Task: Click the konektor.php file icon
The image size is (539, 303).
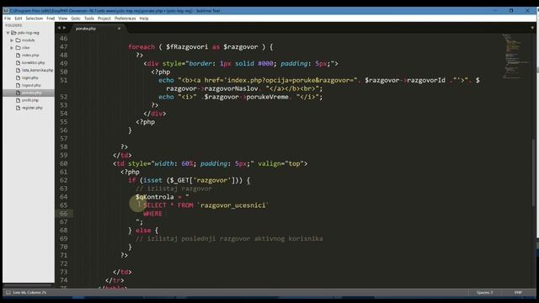Action: (19, 63)
